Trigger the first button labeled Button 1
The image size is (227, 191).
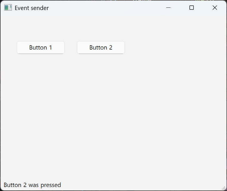pyautogui.click(x=41, y=48)
